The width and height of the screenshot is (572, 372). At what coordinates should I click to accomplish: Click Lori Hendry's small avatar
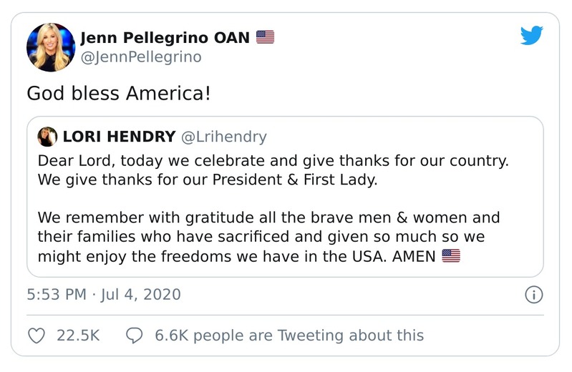click(x=47, y=137)
